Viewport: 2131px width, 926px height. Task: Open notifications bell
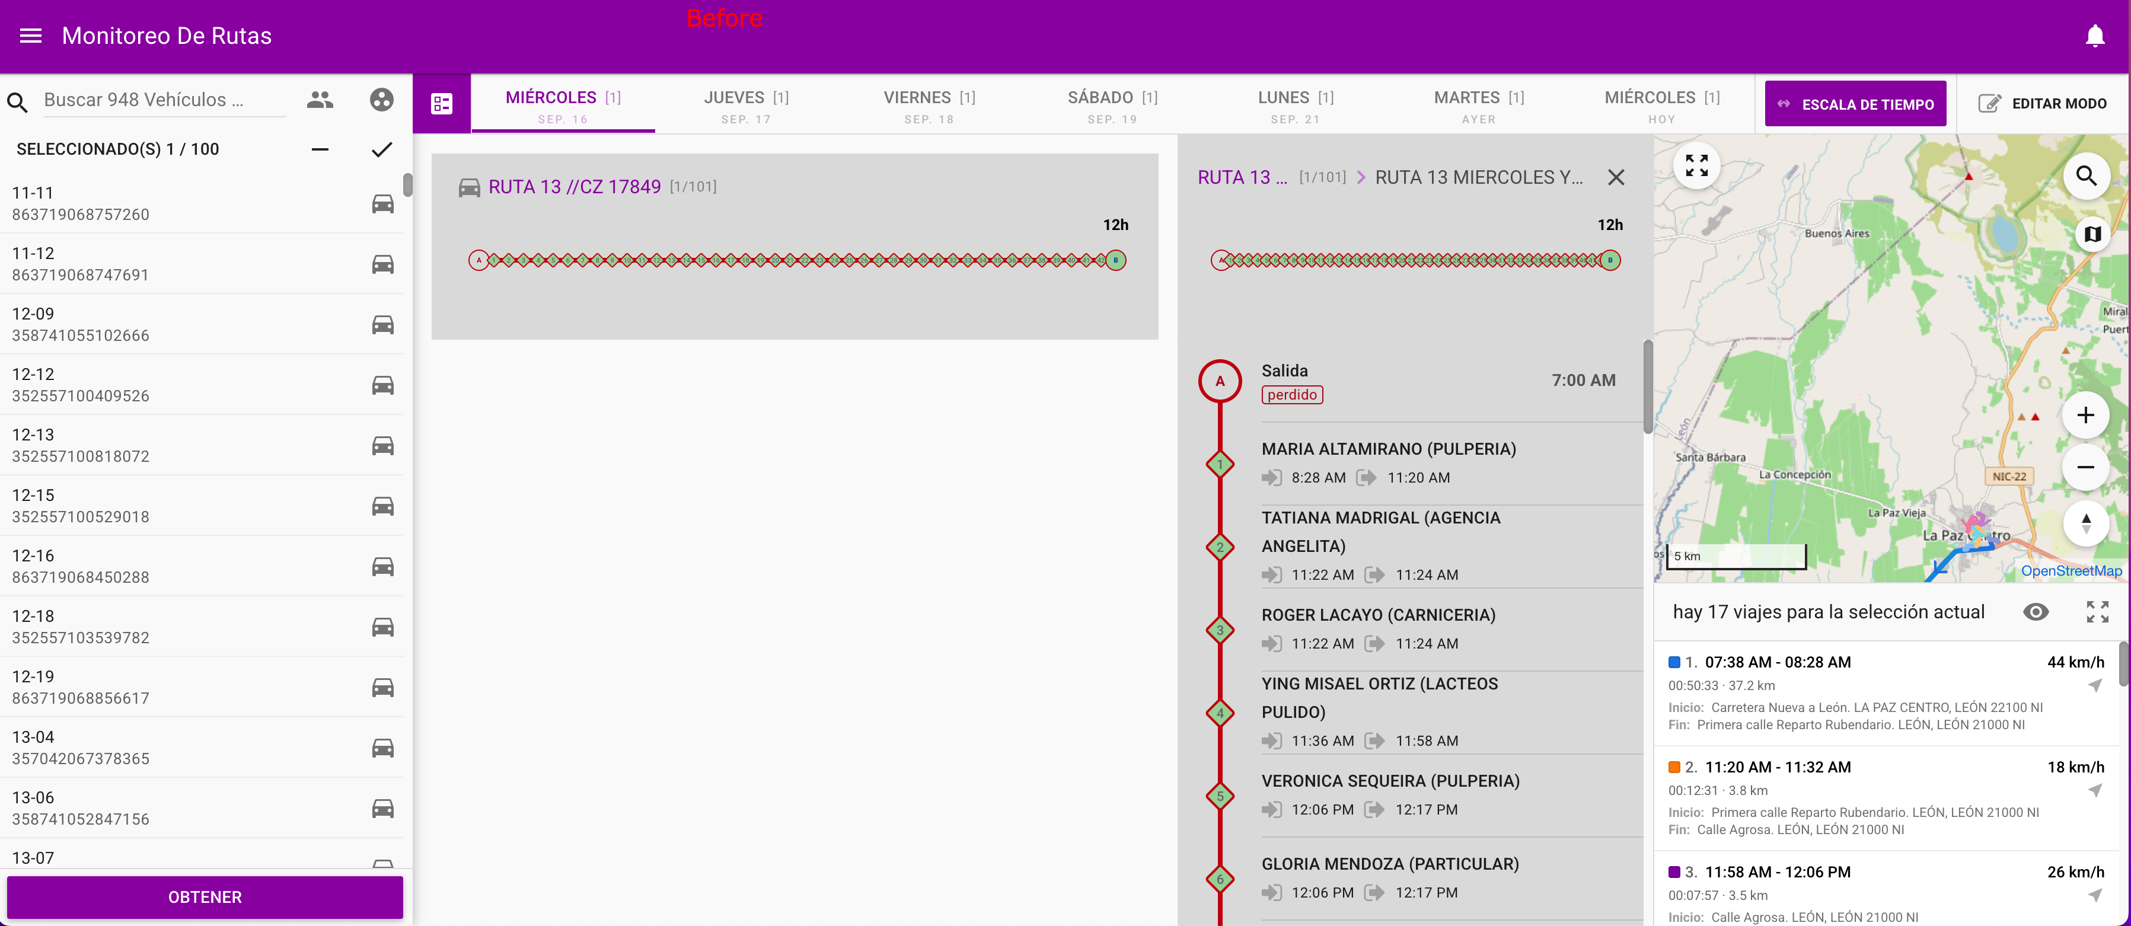pyautogui.click(x=2095, y=36)
